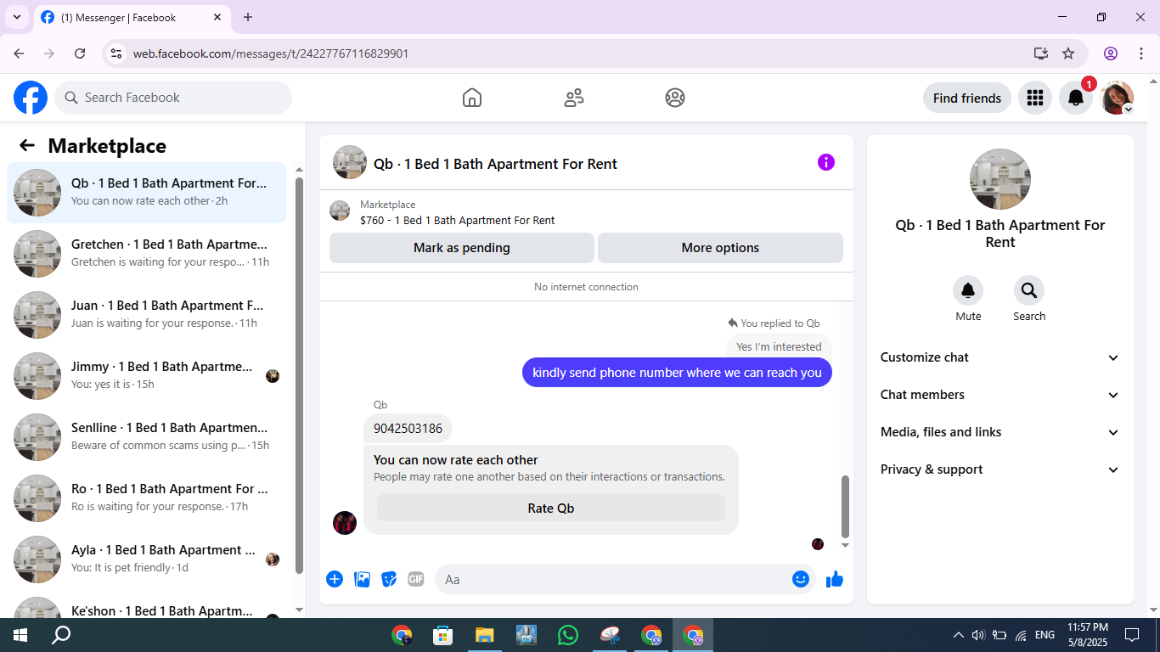Screen dimensions: 1160x652
Task: Open the emoji picker in message box
Action: tap(800, 579)
